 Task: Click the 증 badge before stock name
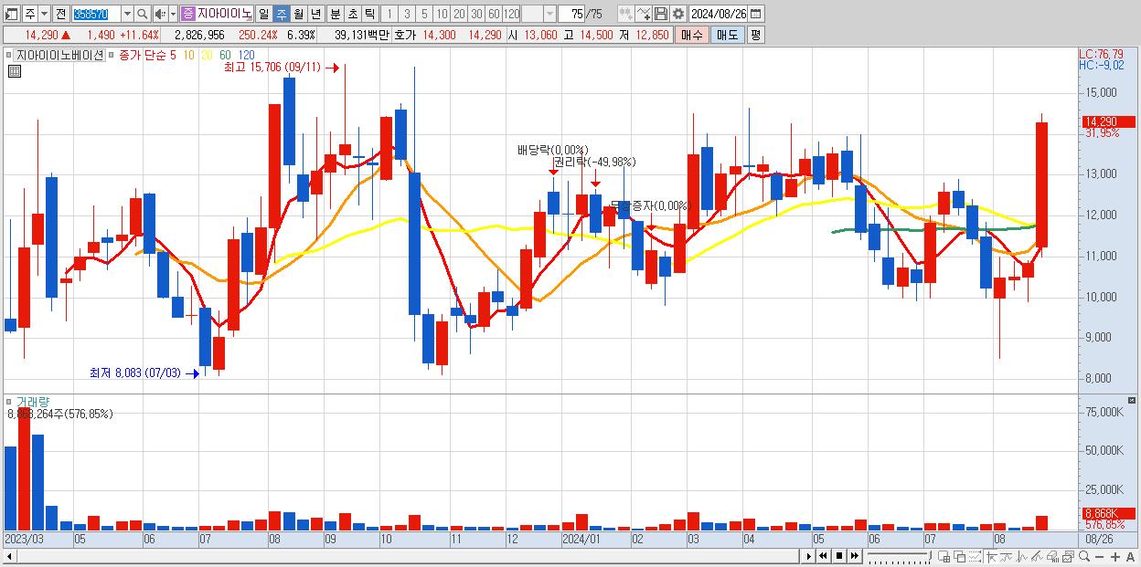(188, 14)
